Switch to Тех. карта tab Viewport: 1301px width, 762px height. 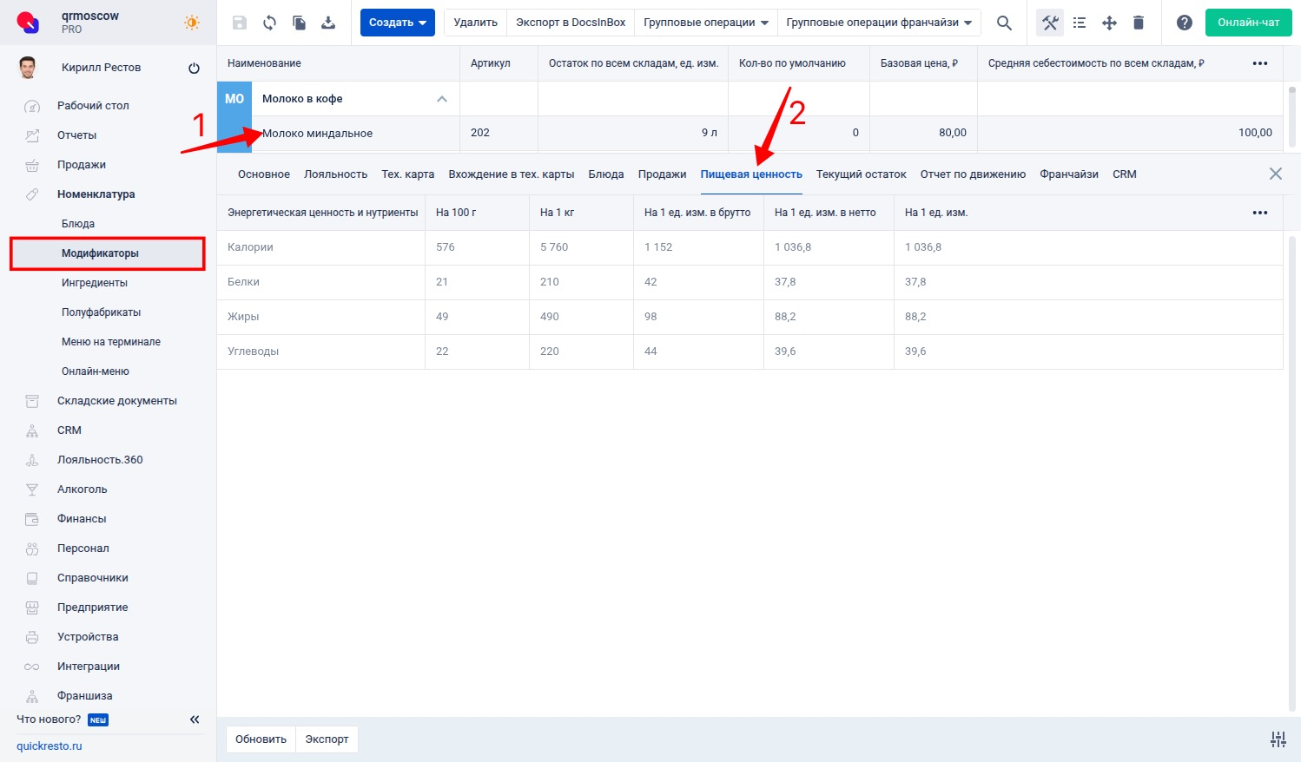pyautogui.click(x=408, y=174)
